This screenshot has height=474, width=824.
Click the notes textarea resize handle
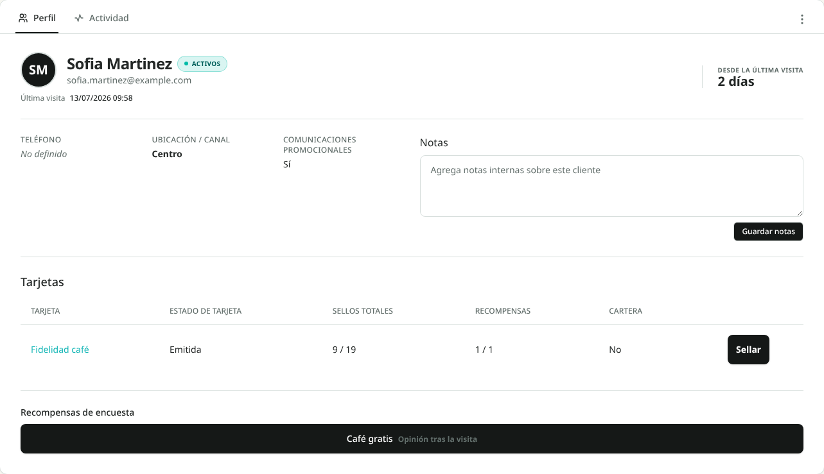pyautogui.click(x=799, y=212)
